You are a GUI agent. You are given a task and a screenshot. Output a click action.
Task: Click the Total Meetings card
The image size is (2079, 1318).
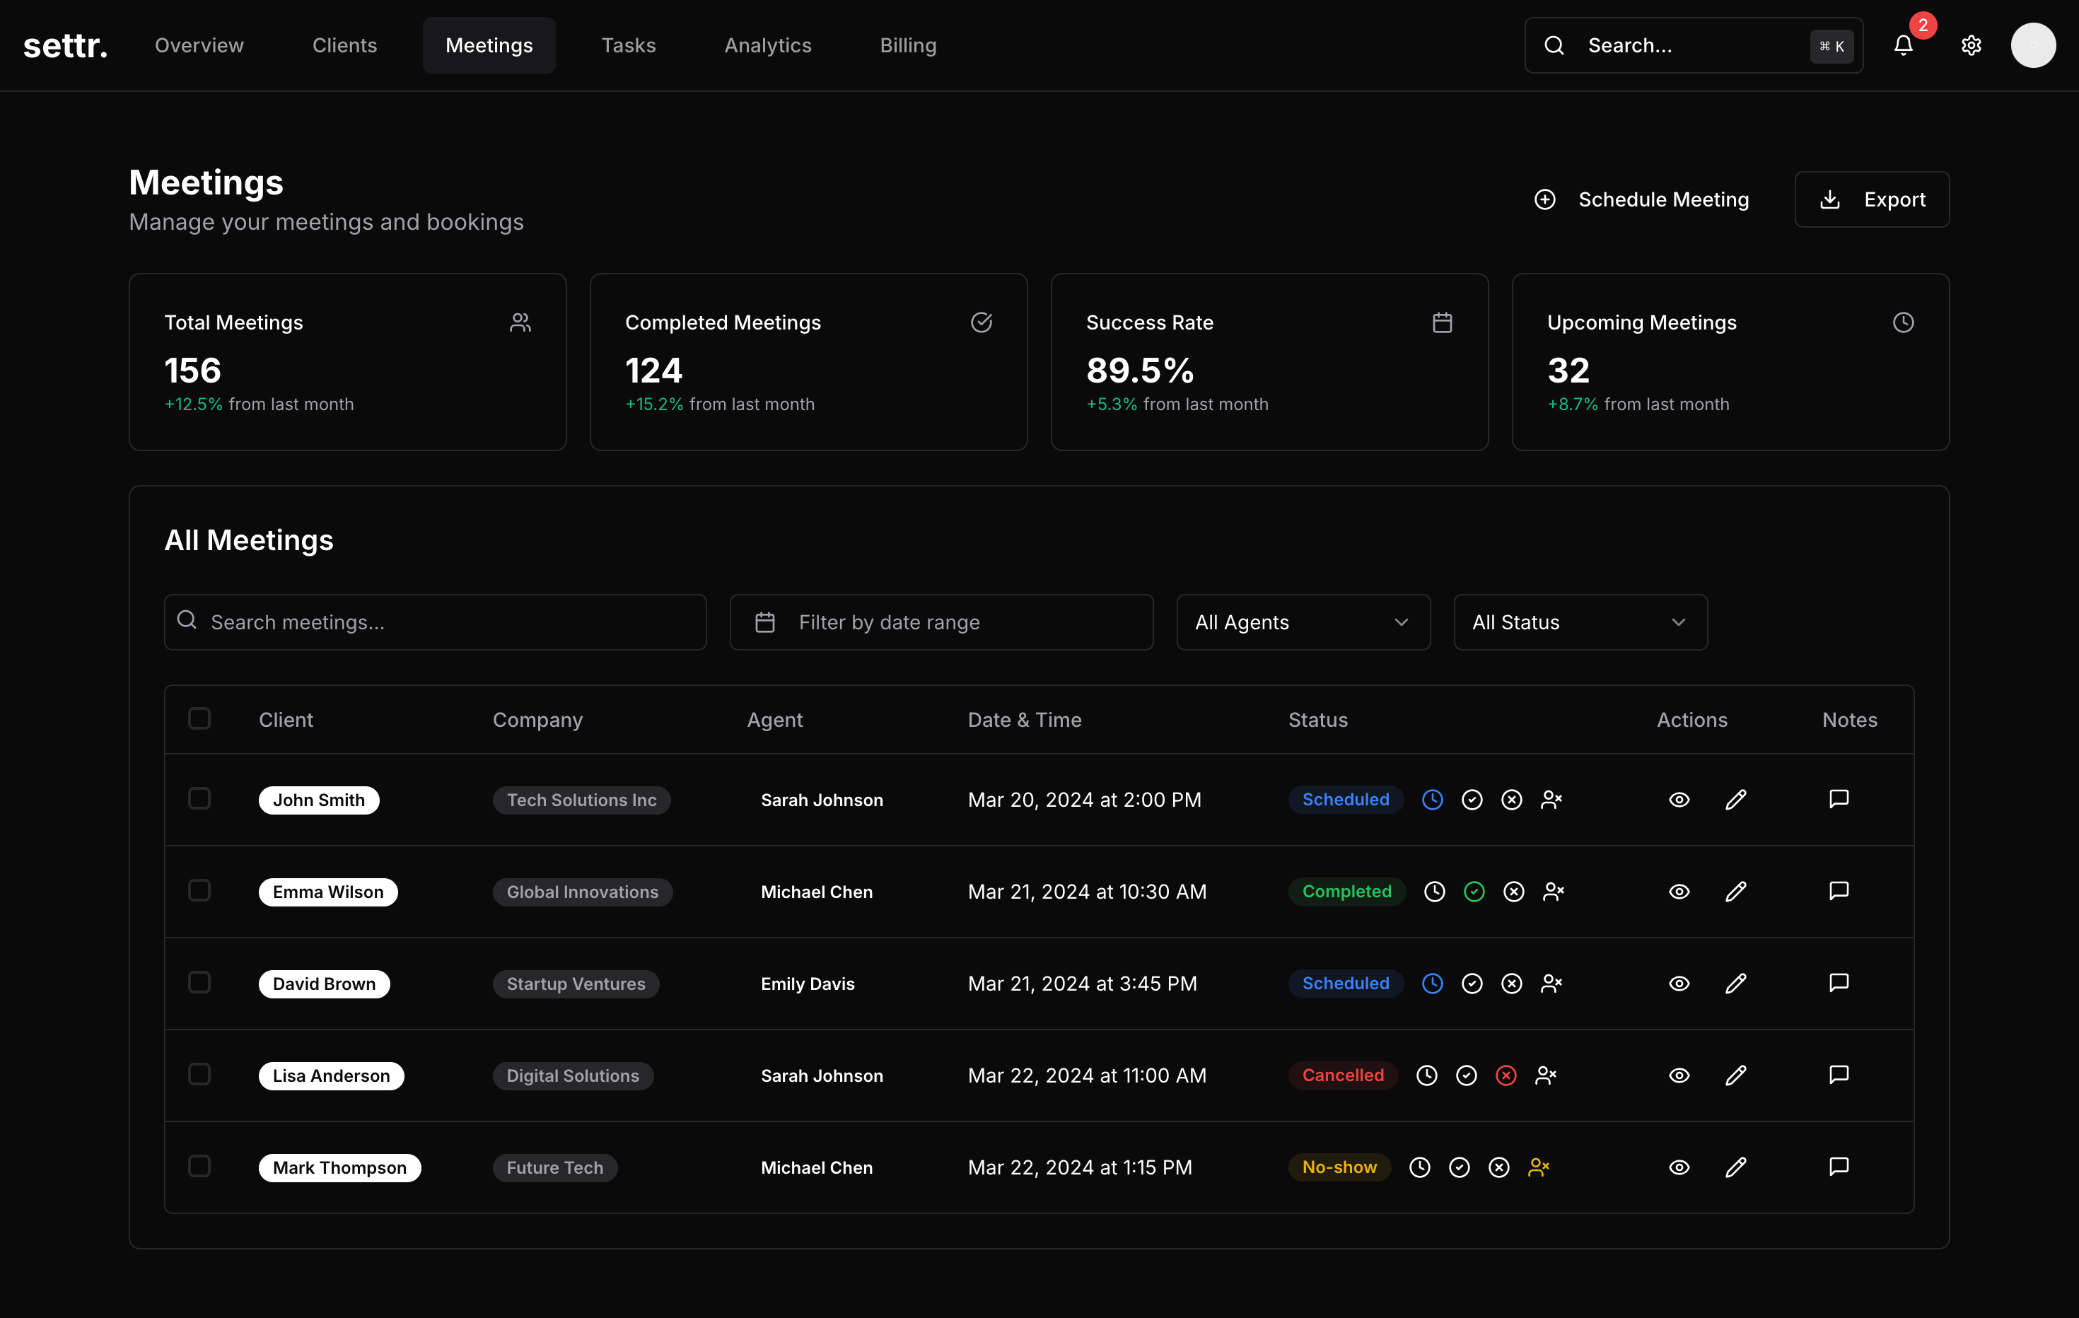coord(347,363)
